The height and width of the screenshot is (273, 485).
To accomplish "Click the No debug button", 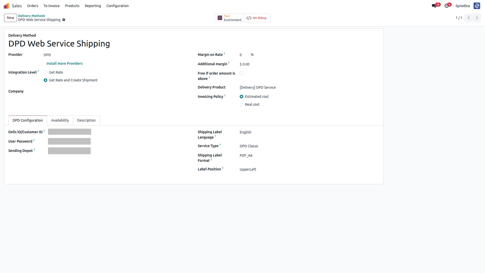I will tap(257, 18).
